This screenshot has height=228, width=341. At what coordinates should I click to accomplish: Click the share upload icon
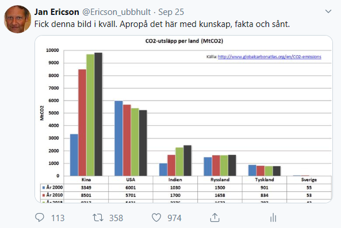(x=214, y=218)
